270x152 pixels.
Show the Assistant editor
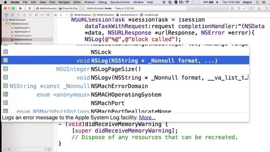click(239, 8)
